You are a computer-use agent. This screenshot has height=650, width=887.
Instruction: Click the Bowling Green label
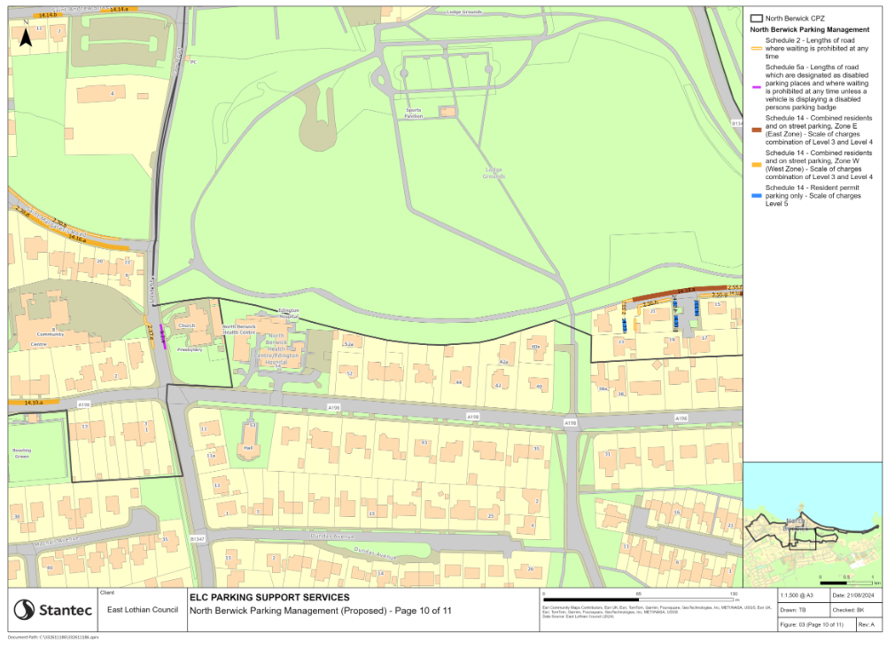pyautogui.click(x=22, y=453)
